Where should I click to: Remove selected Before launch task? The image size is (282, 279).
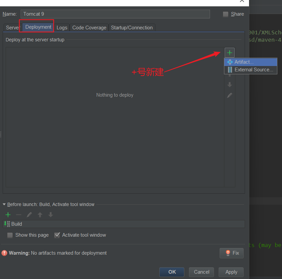point(19,215)
